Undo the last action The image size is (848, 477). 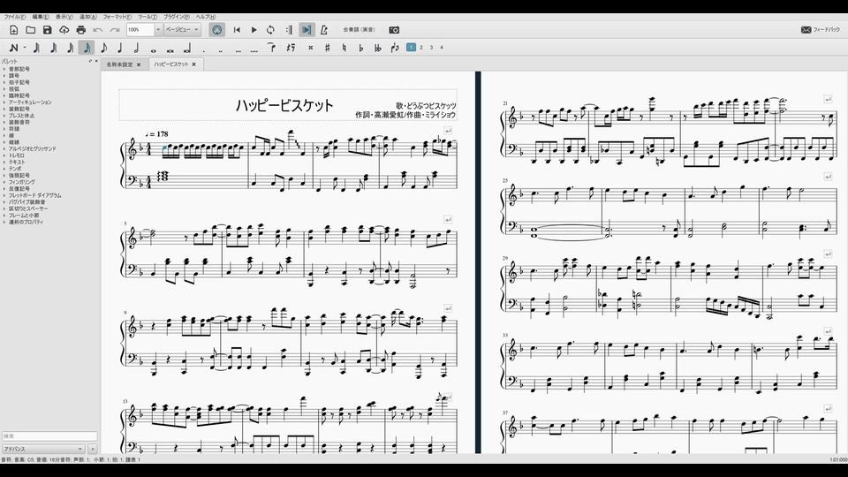[x=98, y=30]
